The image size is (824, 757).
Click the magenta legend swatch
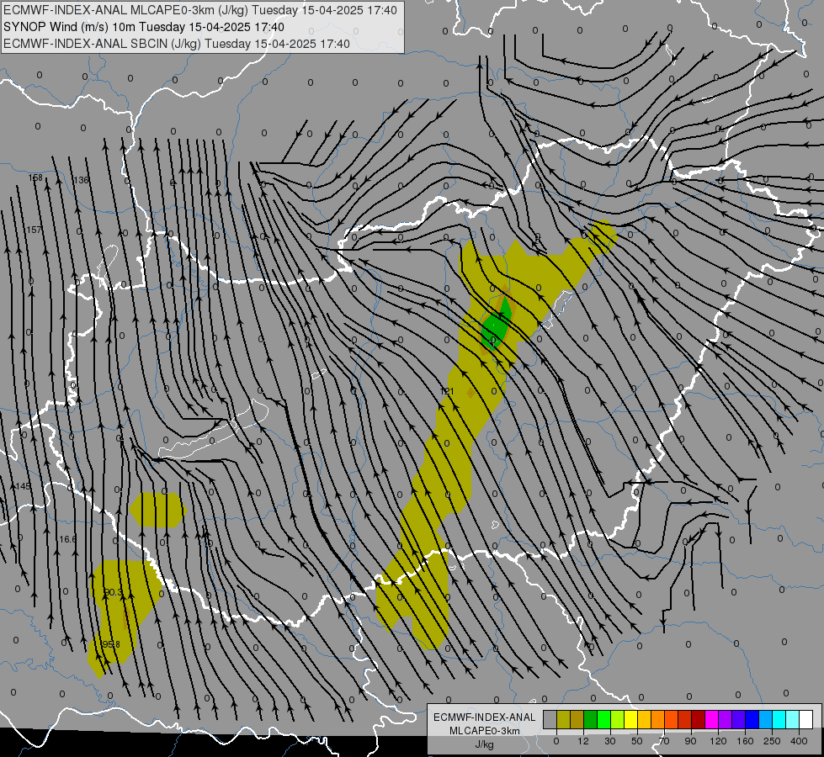[x=712, y=719]
